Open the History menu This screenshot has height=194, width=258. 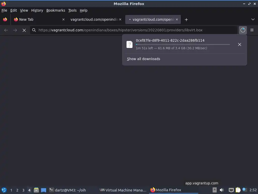[37, 10]
